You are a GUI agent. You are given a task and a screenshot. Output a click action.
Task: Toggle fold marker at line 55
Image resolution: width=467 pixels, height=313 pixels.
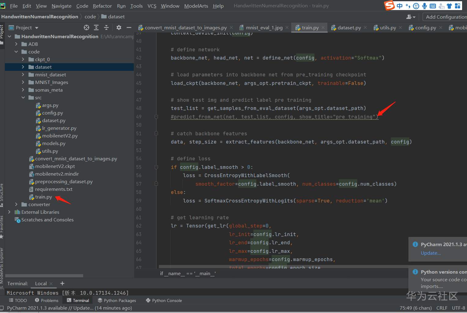156,167
